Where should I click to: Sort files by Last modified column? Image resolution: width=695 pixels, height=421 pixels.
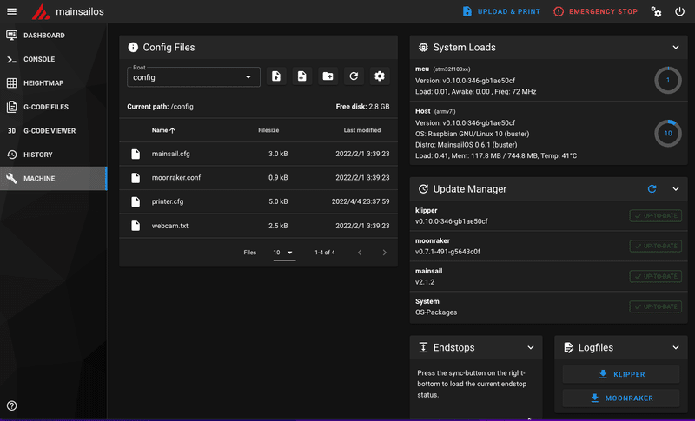(362, 130)
